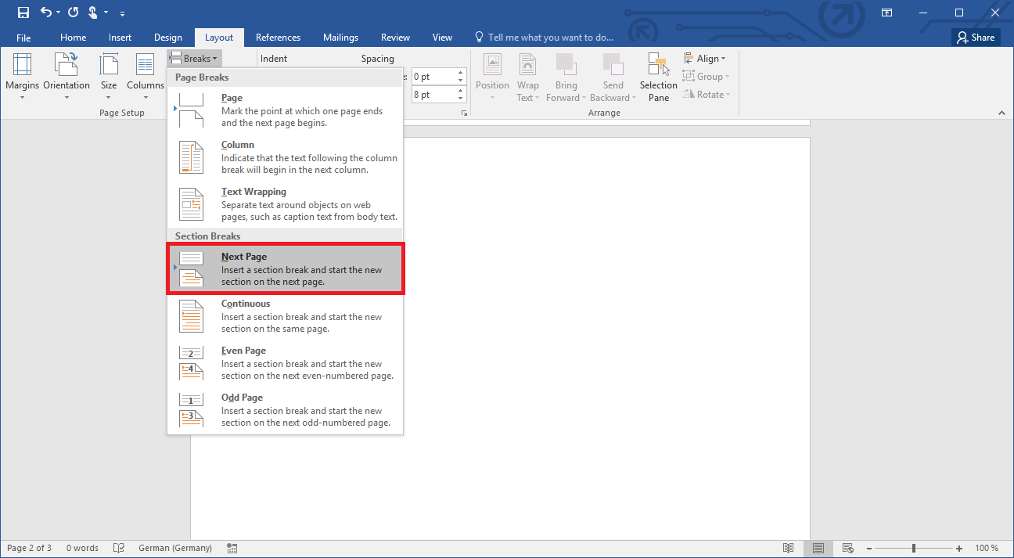Switch to the References tab

click(278, 37)
